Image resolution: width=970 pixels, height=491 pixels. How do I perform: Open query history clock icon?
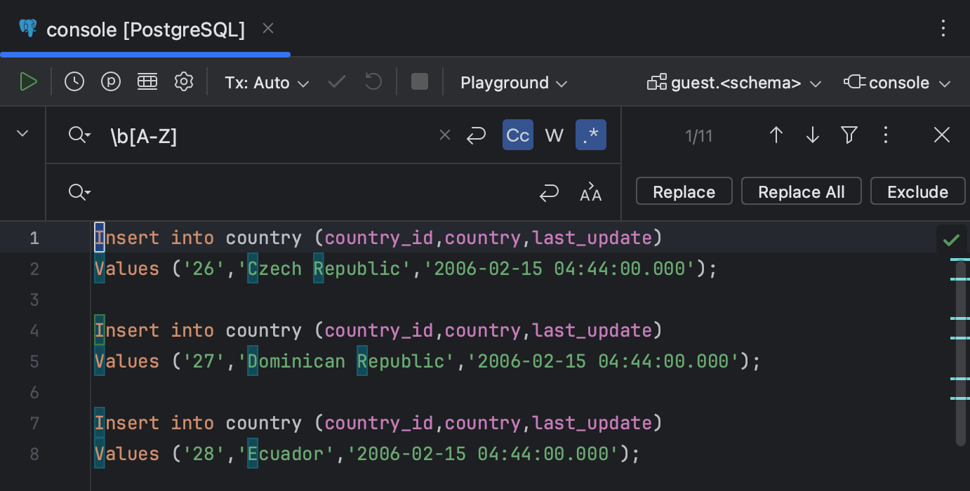click(74, 82)
